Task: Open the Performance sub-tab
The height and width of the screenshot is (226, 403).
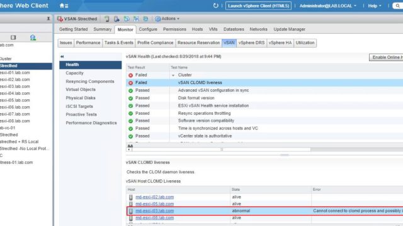Action: point(88,43)
